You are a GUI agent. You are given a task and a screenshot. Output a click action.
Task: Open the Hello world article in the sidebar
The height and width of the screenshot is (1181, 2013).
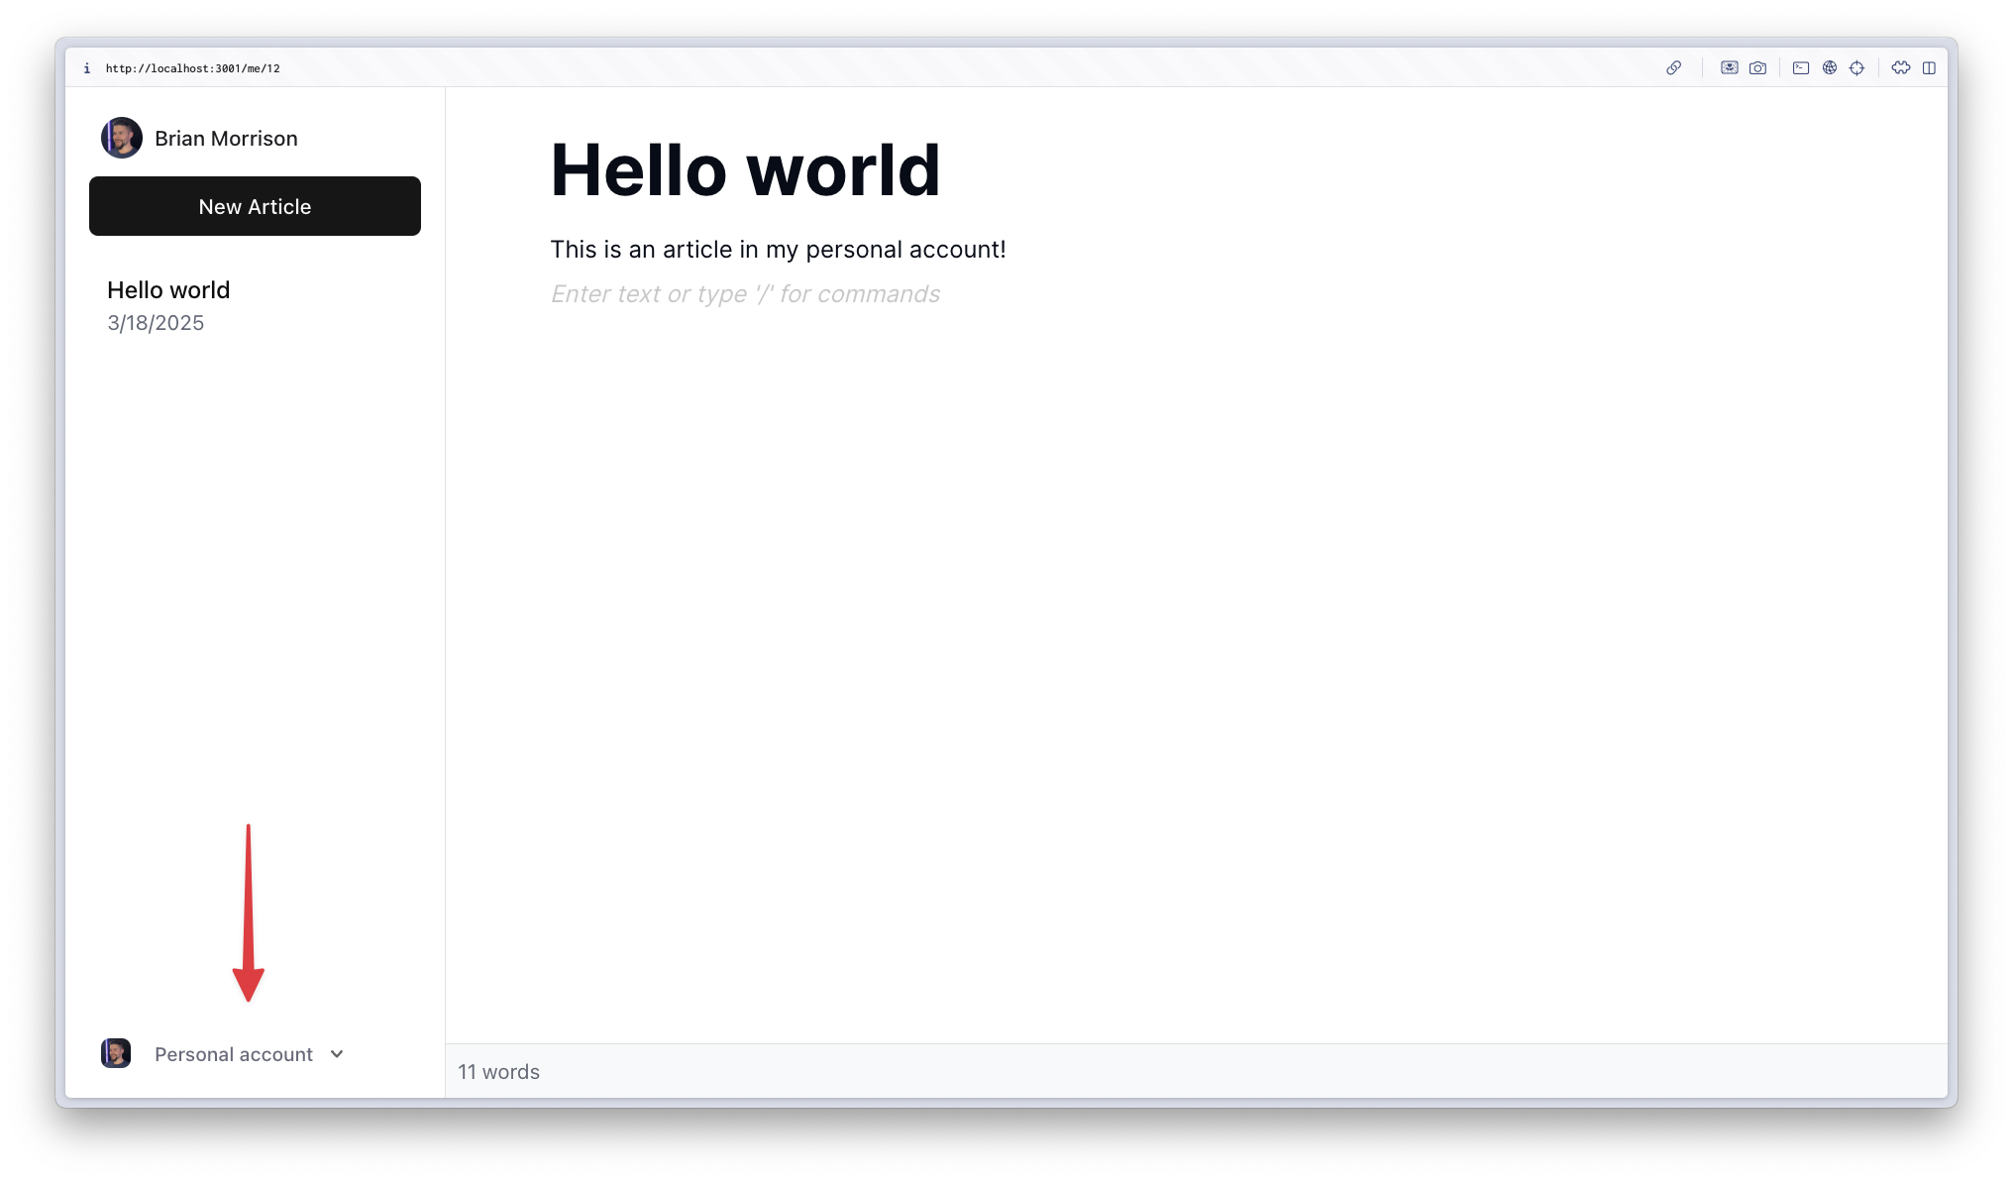click(255, 306)
